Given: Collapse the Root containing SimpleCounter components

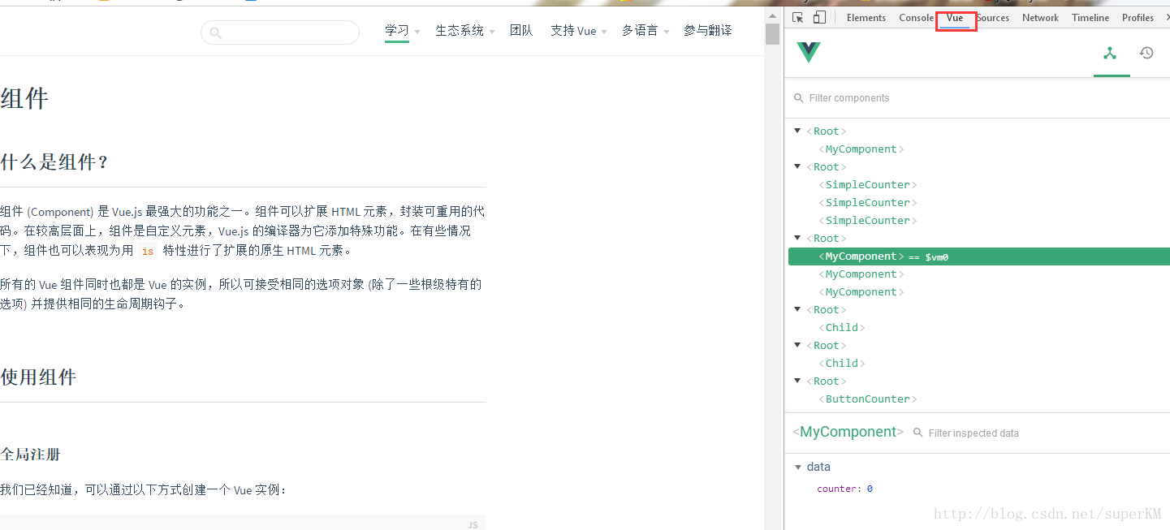Looking at the screenshot, I should tap(797, 166).
